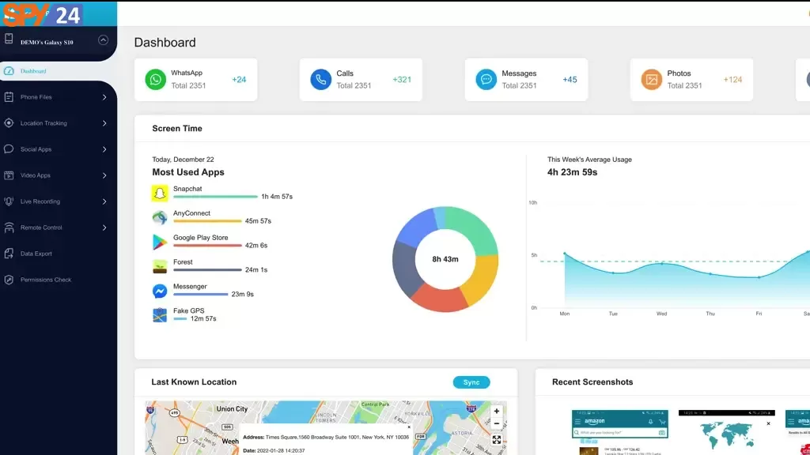Expand the Live Recording chevron
The height and width of the screenshot is (455, 810).
104,201
